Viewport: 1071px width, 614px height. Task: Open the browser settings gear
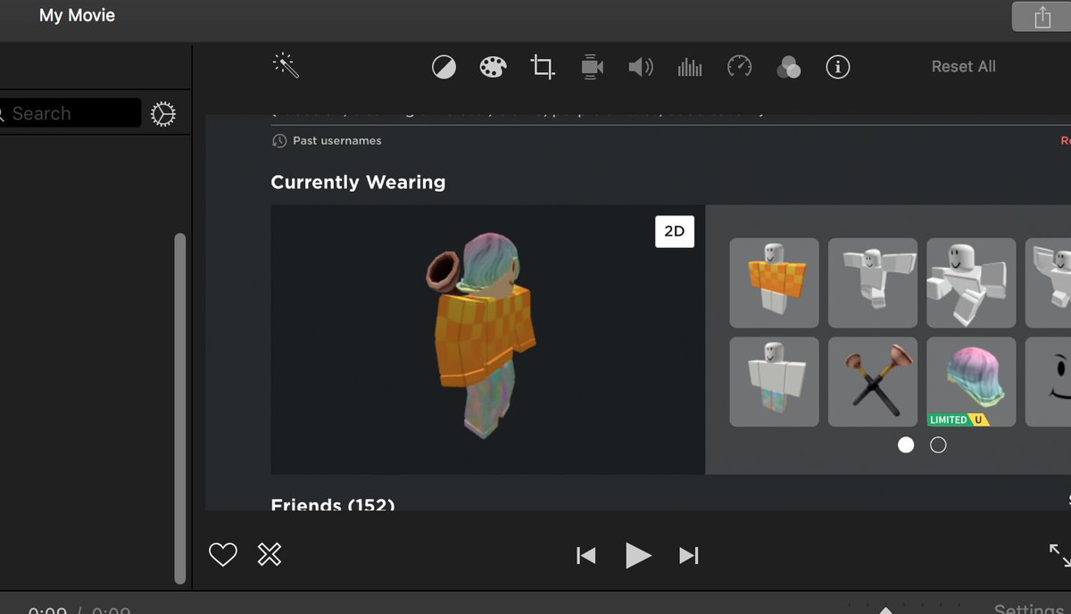pyautogui.click(x=163, y=114)
